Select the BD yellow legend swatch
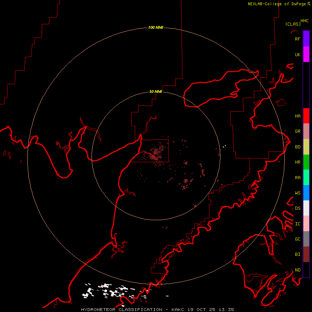Image resolution: width=312 pixels, height=312 pixels. click(x=306, y=147)
